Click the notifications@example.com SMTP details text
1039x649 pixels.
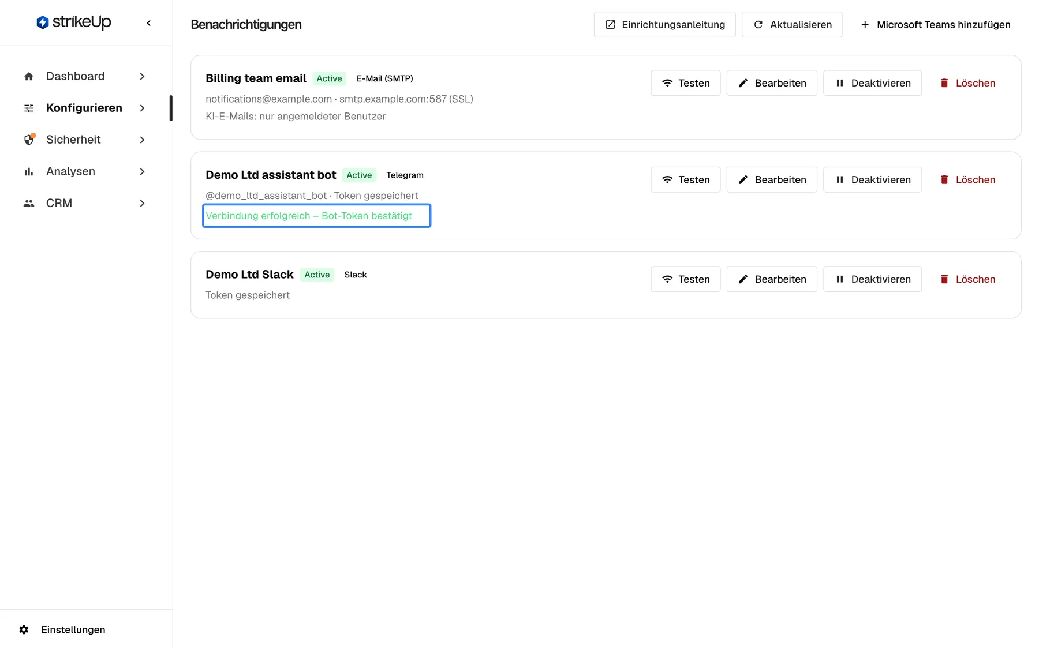[339, 99]
